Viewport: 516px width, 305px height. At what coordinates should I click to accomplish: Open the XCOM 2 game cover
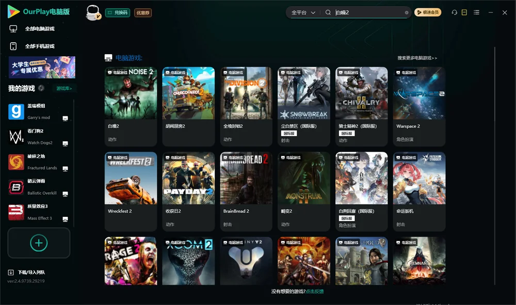[x=188, y=261]
